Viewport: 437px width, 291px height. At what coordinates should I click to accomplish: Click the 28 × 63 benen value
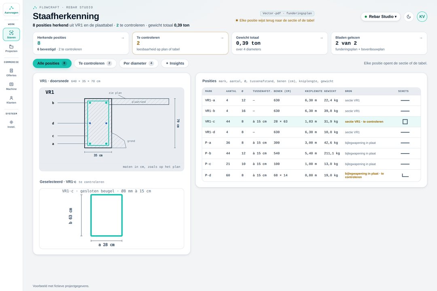click(280, 122)
